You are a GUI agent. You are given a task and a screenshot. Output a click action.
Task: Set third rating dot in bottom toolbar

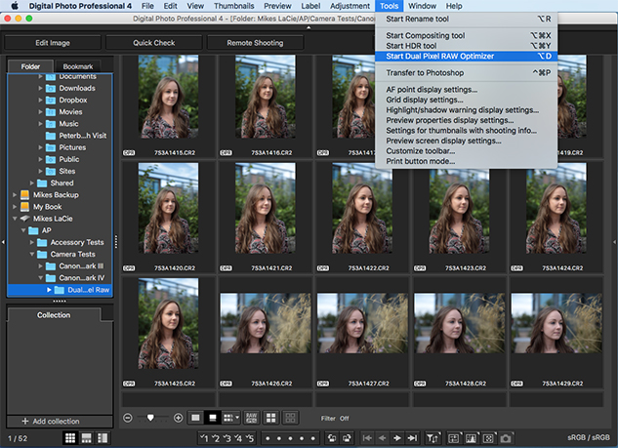(x=291, y=438)
